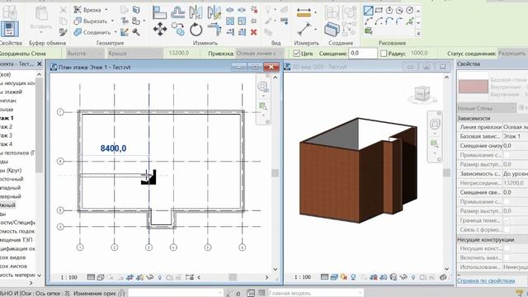Select the Соединить (Join) geometry tool
This screenshot has height=297, width=528.
click(92, 32)
